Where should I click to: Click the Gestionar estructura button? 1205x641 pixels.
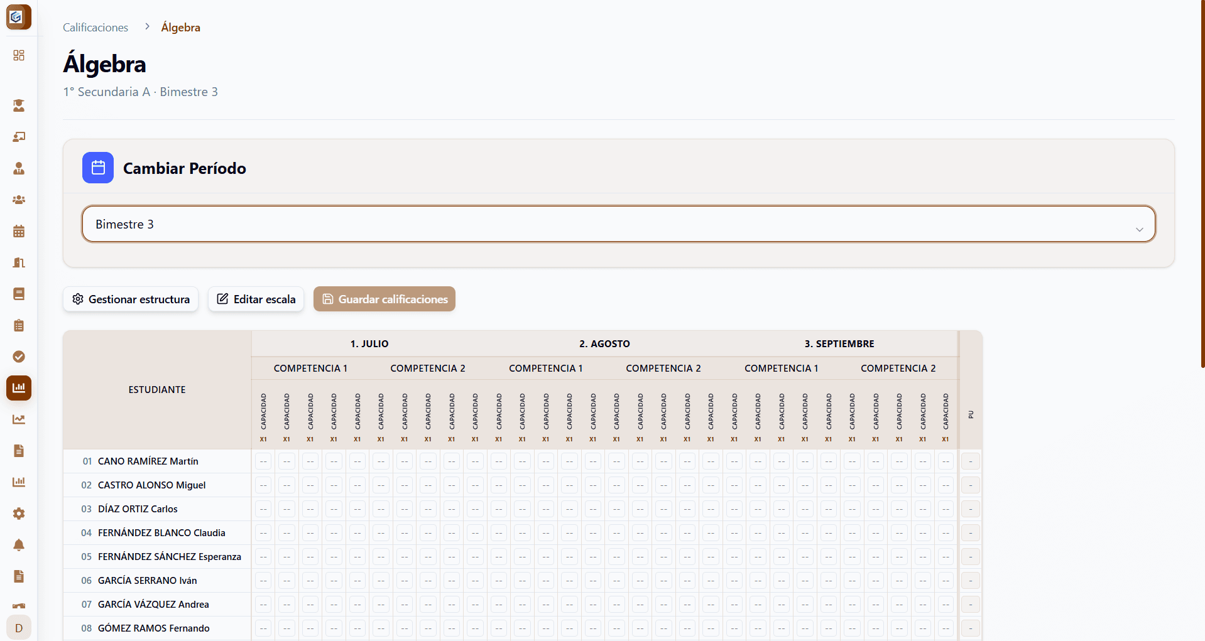pyautogui.click(x=131, y=299)
